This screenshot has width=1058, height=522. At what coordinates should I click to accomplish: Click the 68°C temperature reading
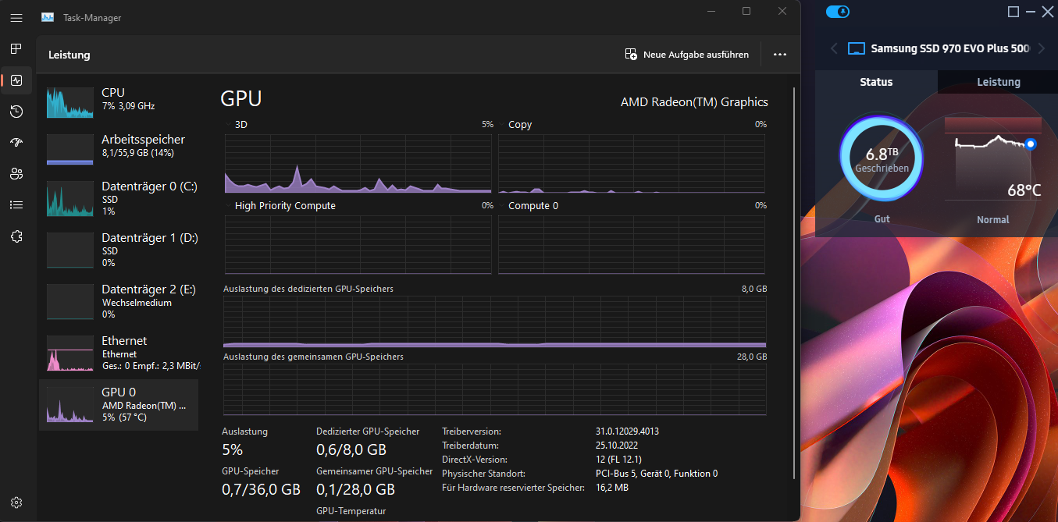pyautogui.click(x=1024, y=190)
